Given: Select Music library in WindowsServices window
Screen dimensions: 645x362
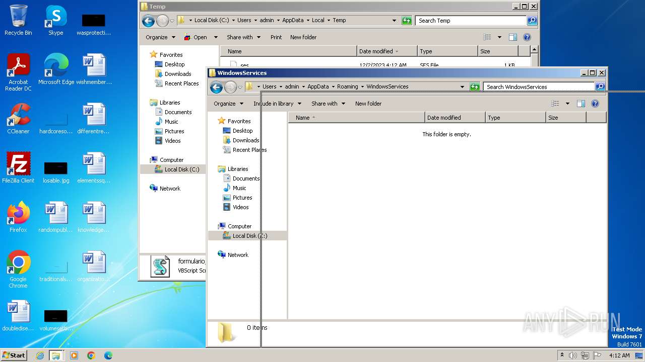Looking at the screenshot, I should 239,188.
